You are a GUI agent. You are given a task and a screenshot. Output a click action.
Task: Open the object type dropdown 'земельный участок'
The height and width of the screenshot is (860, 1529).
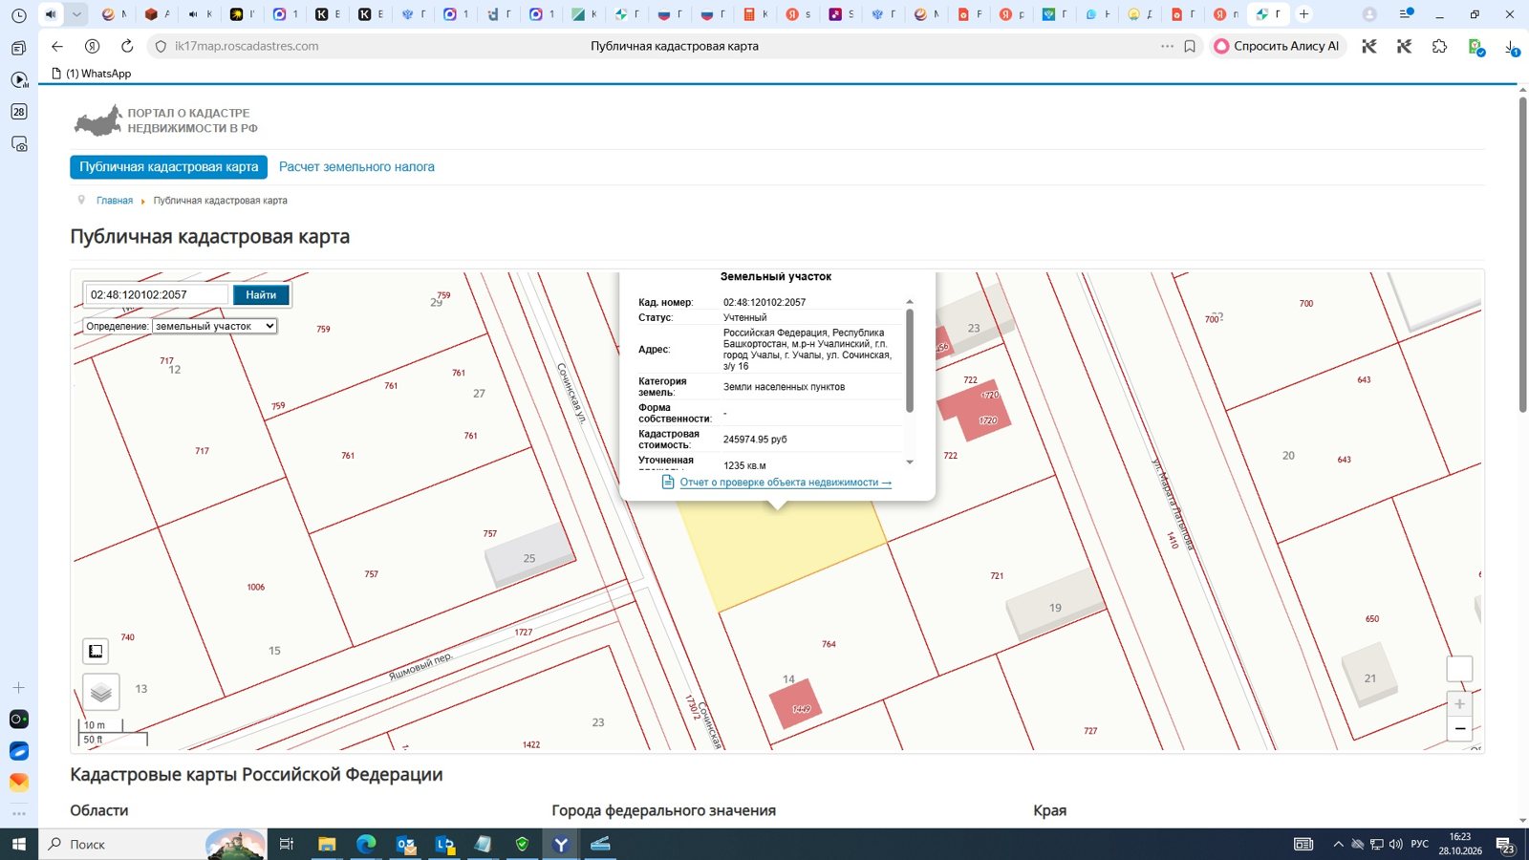pyautogui.click(x=215, y=326)
